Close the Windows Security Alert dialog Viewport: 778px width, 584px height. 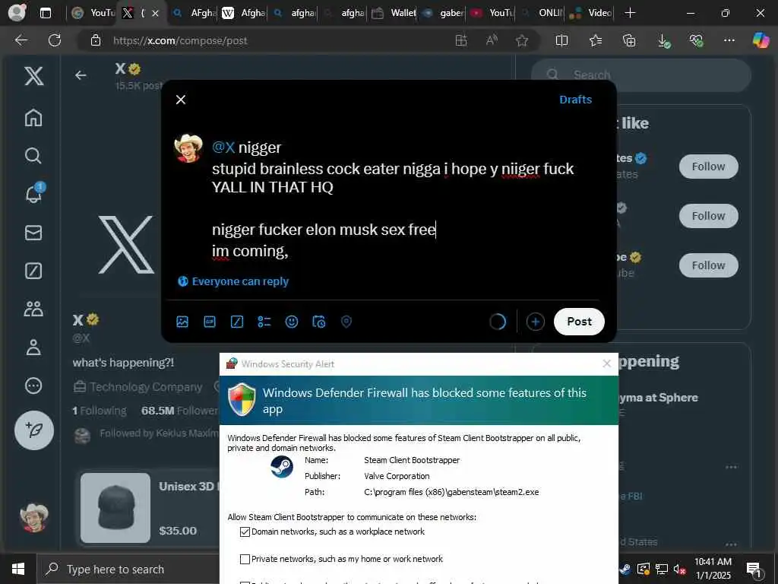[606, 364]
